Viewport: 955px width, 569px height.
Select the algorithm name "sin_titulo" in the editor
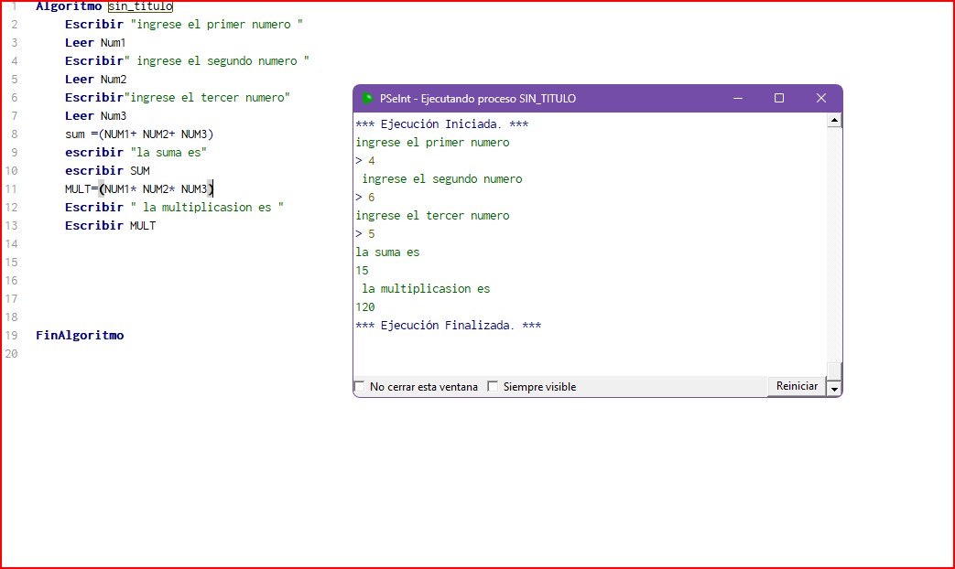click(x=140, y=6)
